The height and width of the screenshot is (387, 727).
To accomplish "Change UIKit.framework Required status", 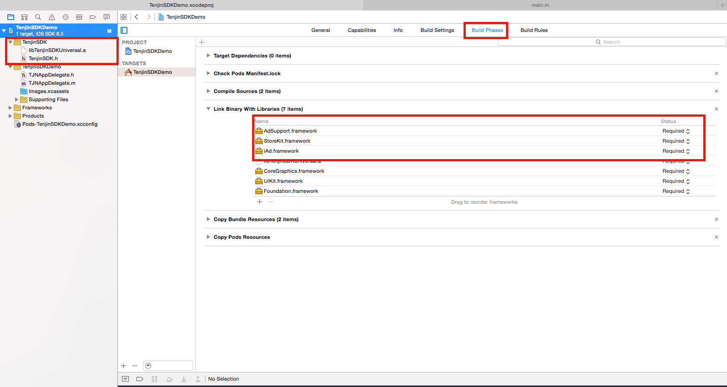I will pyautogui.click(x=676, y=181).
